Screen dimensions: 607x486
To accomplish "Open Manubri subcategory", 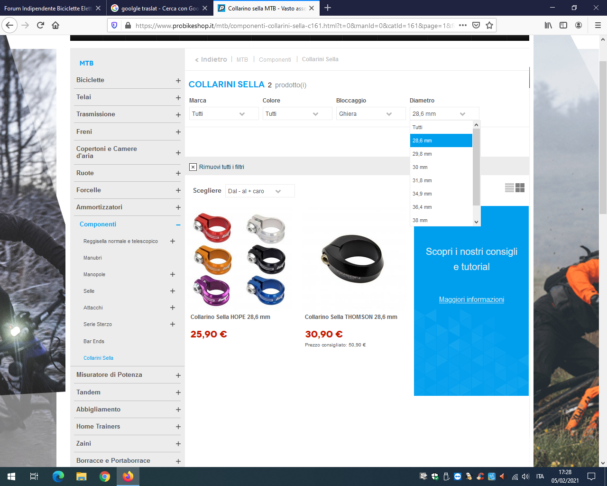I will tap(92, 258).
